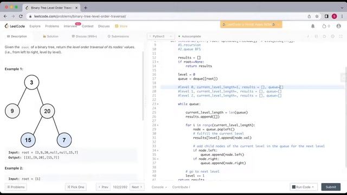Switch to the Discuss (999+) tab
Image resolution: width=347 pixels, height=195 pixels.
point(85,36)
